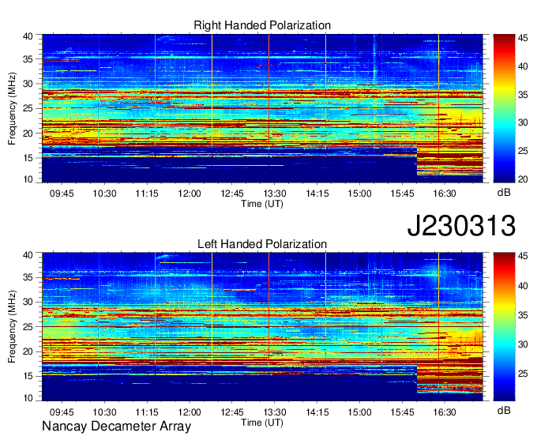Click Frequency (MHz) axis label of Left Handed plot
This screenshot has width=537, height=436.
12,327
